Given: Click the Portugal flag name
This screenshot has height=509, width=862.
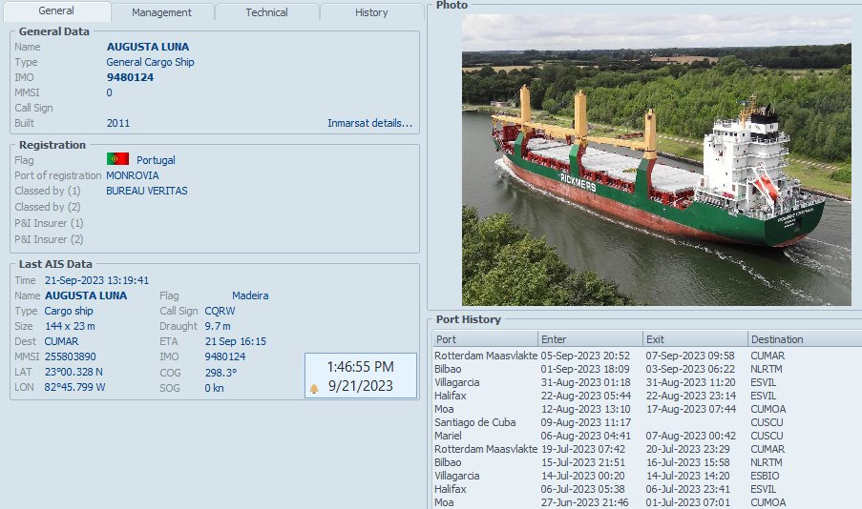Looking at the screenshot, I should (x=156, y=160).
